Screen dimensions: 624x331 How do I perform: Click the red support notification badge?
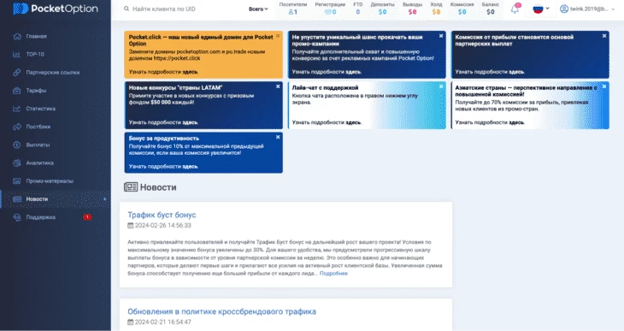pos(87,217)
